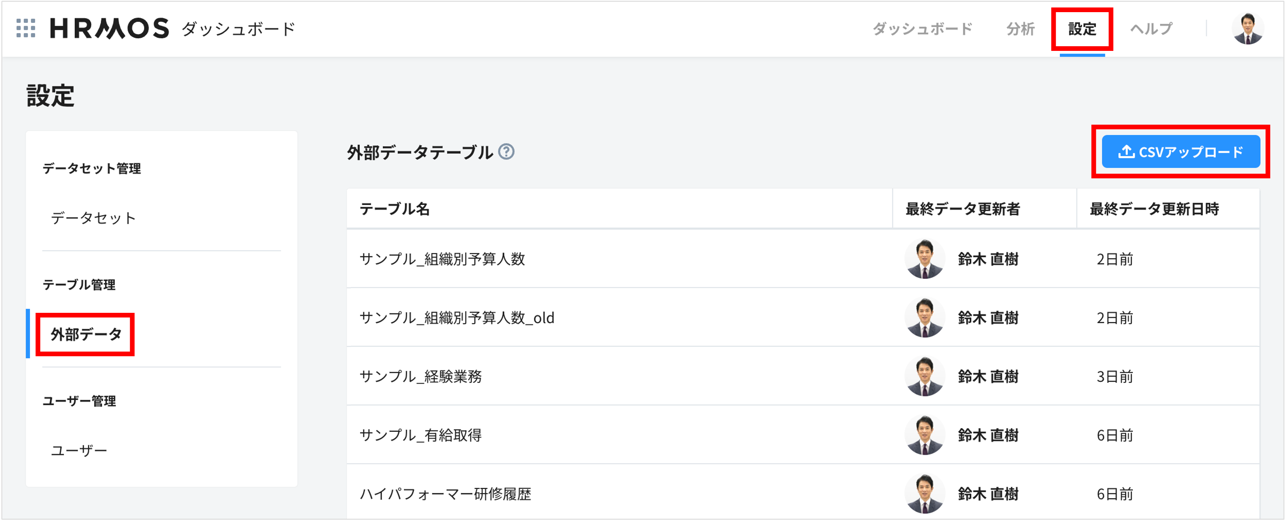Image resolution: width=1286 pixels, height=522 pixels.
Task: Click the HRMOS logo
Action: pyautogui.click(x=110, y=28)
